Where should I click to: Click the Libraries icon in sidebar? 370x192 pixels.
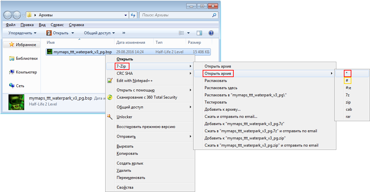(x=11, y=58)
